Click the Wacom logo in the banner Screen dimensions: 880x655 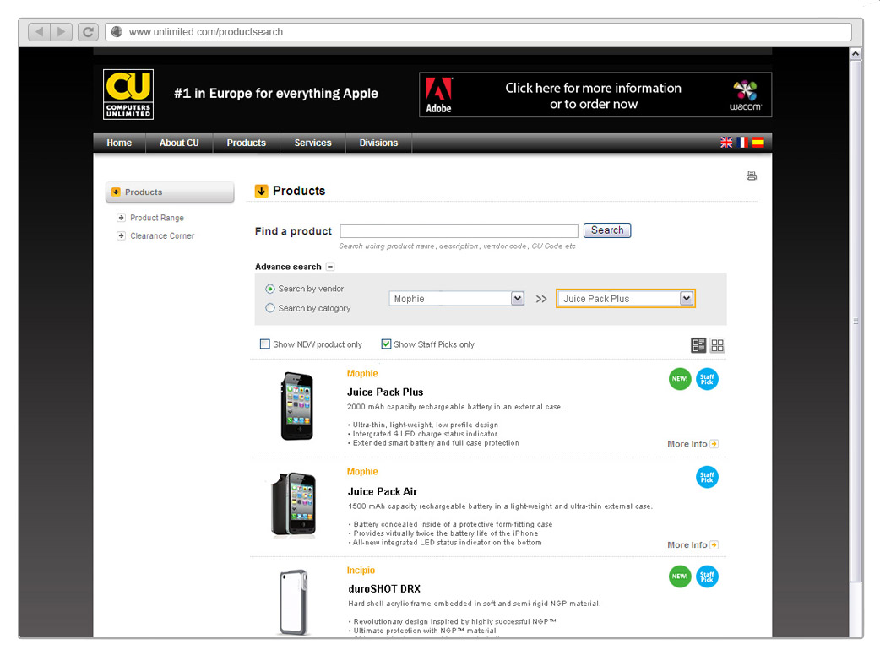coord(746,95)
